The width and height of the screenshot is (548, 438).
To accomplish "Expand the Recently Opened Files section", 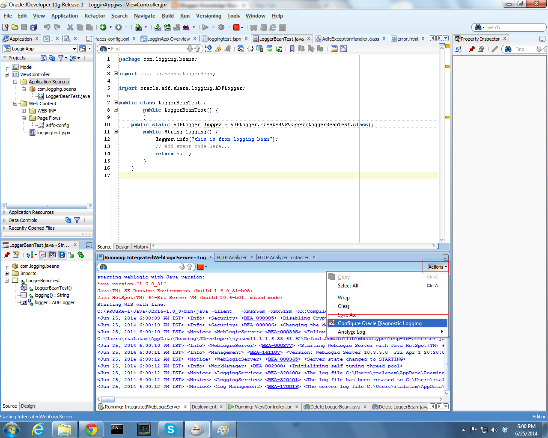I will (5, 228).
